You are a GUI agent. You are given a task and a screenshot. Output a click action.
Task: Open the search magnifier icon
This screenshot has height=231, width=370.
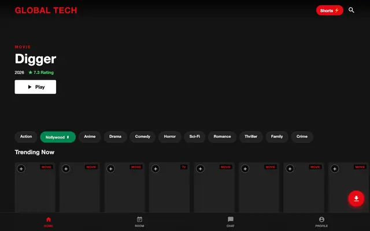(351, 10)
